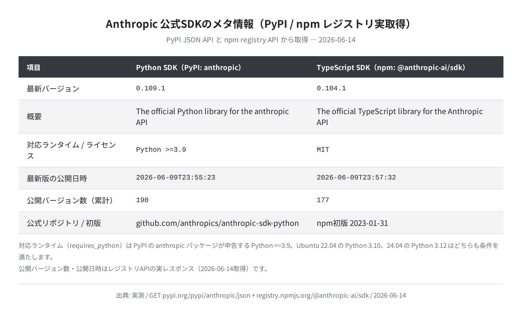The width and height of the screenshot is (522, 311).
Task: Click the '公式リポジトリ / 初版' row label
Action: [64, 223]
